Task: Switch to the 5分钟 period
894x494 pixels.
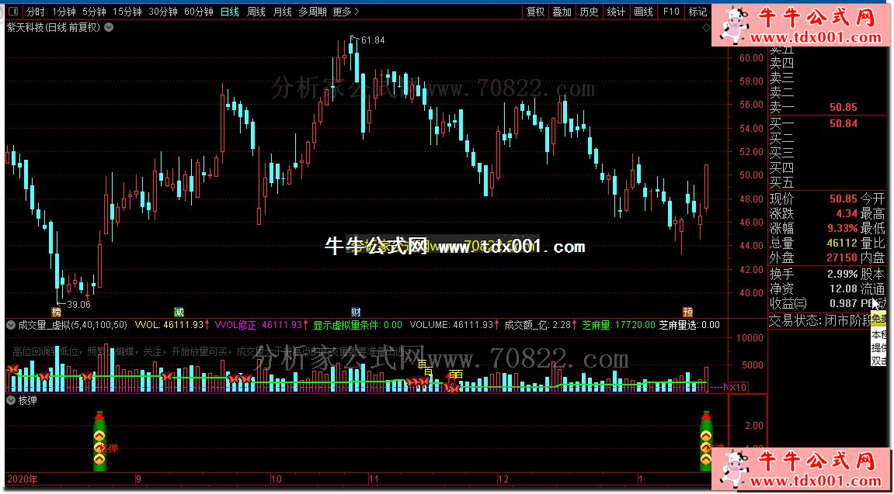Action: coord(93,12)
